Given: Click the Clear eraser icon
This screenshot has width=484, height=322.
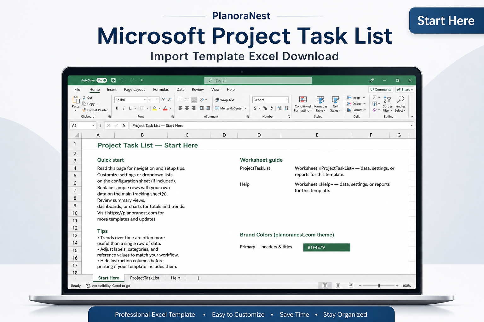Looking at the screenshot, I should coord(375,110).
